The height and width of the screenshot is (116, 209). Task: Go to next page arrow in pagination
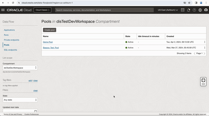[204, 54]
